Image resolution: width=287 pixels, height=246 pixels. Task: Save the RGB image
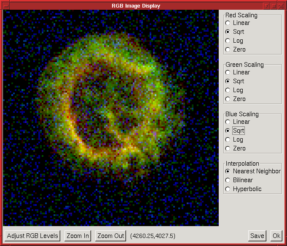point(257,236)
